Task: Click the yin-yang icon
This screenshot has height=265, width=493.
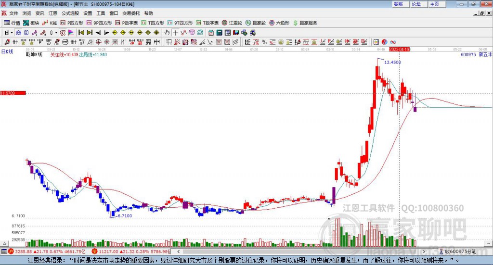Action: click(x=385, y=42)
